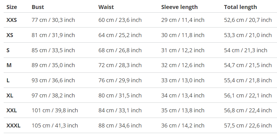This screenshot has width=277, height=137.
Task: Select the XXL size row label
Action: 12,110
